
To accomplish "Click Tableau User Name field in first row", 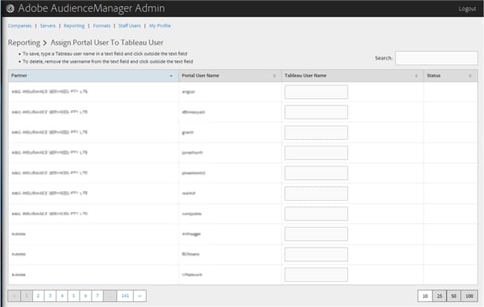I will point(316,92).
